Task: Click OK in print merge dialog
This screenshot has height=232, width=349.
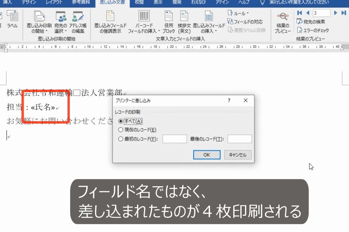Action: (x=207, y=155)
